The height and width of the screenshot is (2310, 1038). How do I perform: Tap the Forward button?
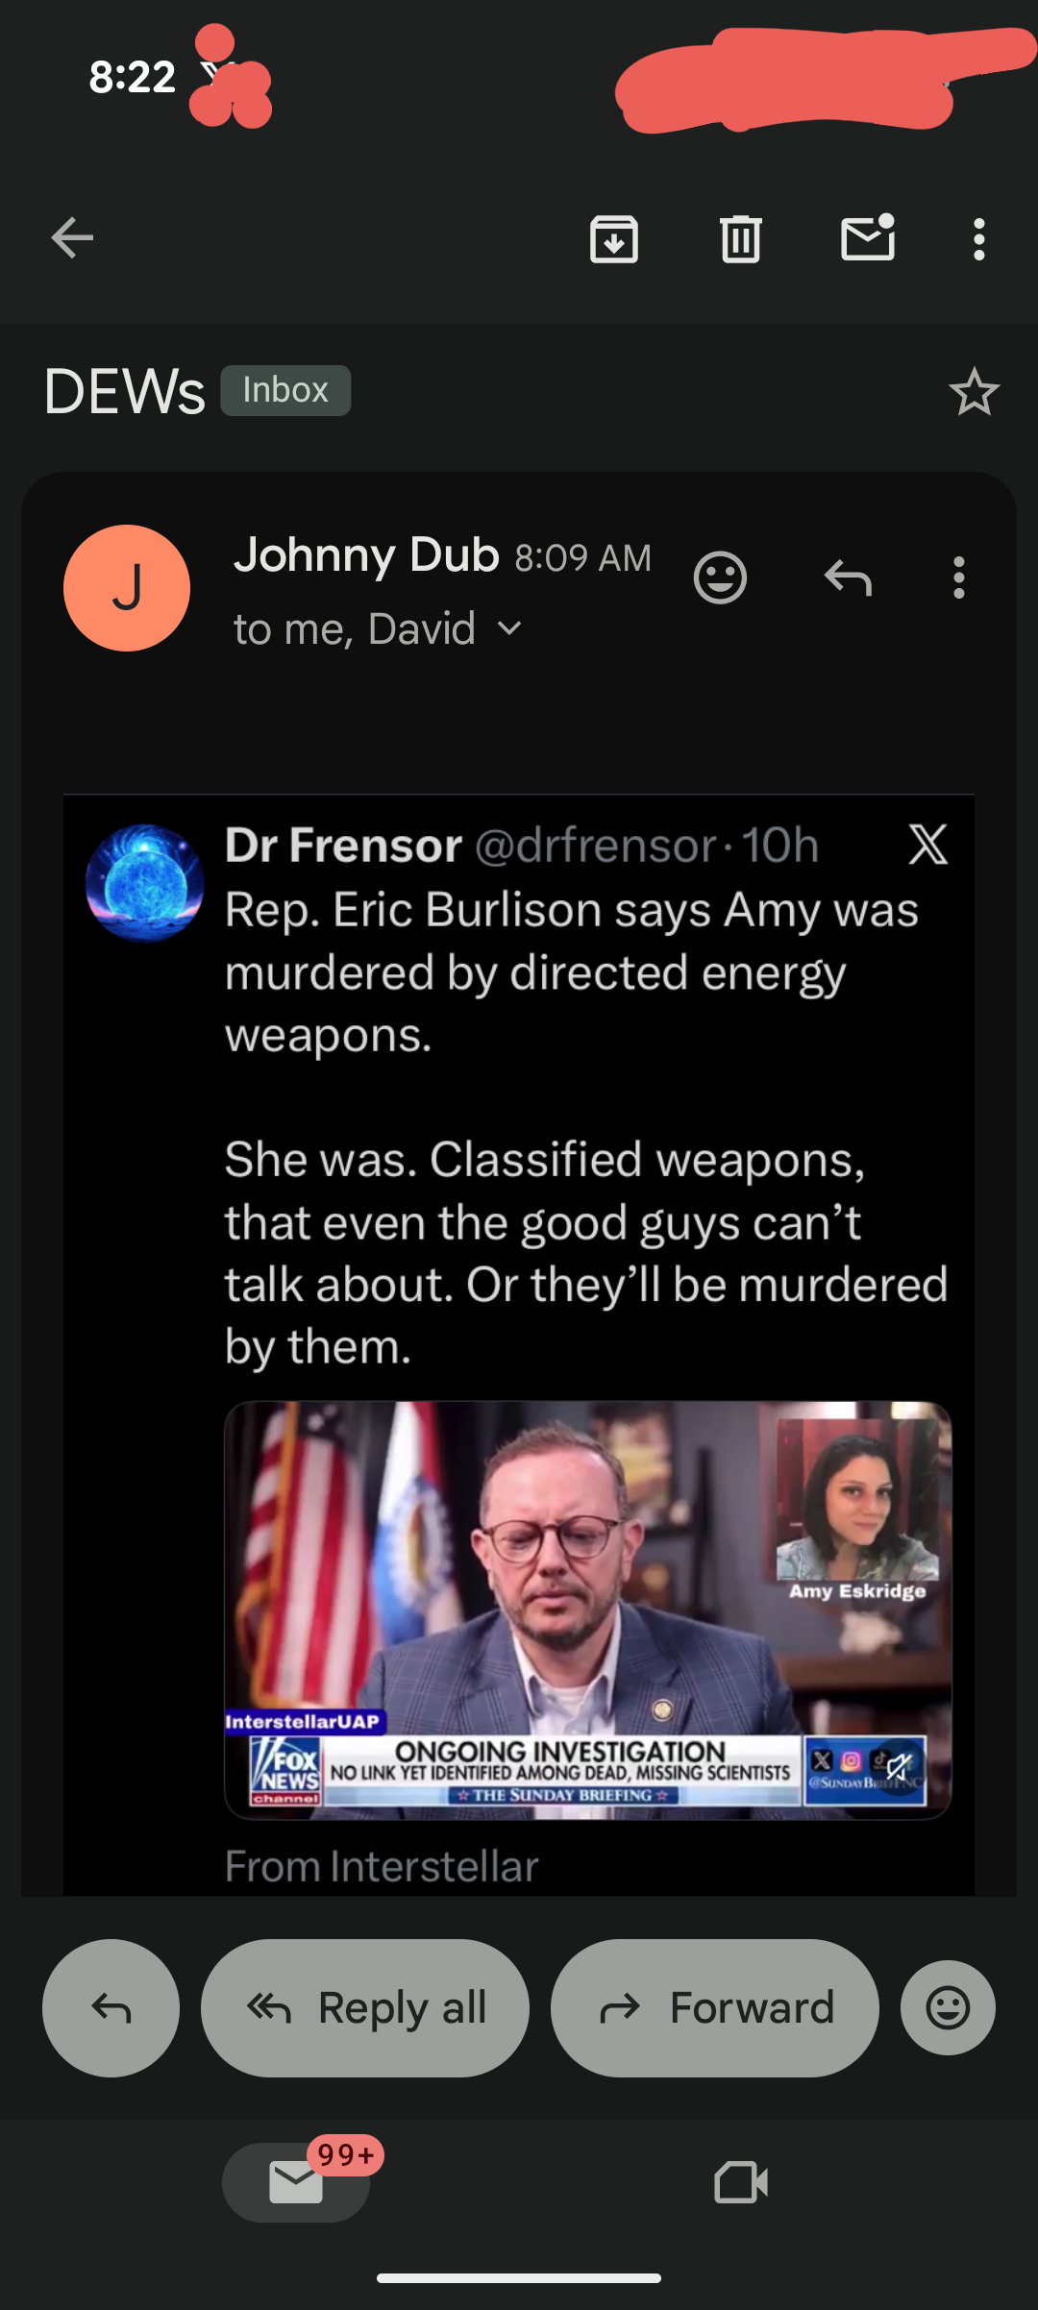714,2008
